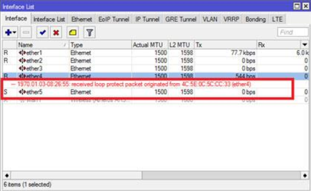
Task: Switch to the Ethernet tab
Action: (x=81, y=19)
